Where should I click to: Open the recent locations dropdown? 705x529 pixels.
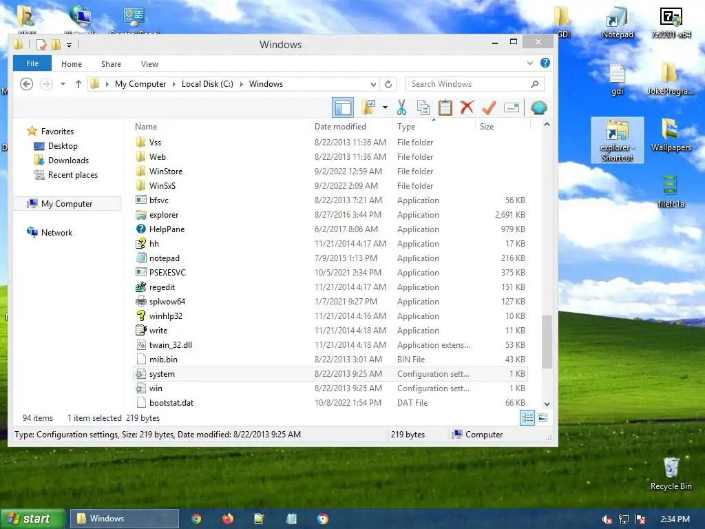pyautogui.click(x=63, y=84)
